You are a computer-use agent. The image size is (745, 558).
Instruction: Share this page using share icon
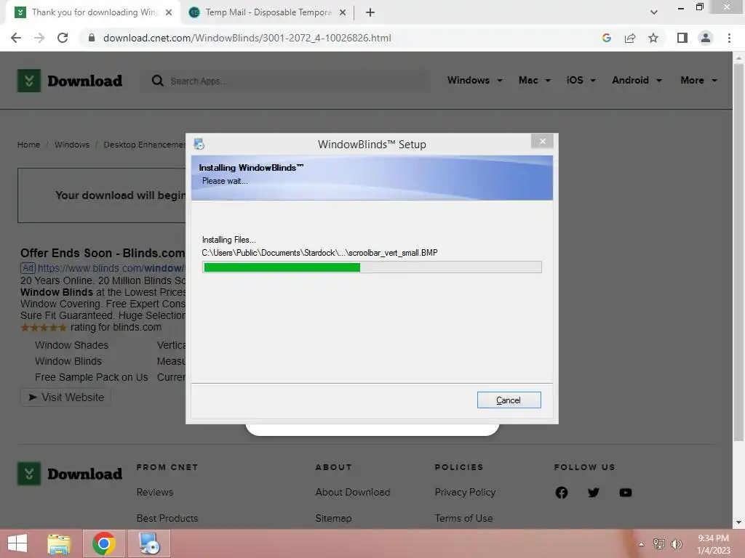[630, 38]
